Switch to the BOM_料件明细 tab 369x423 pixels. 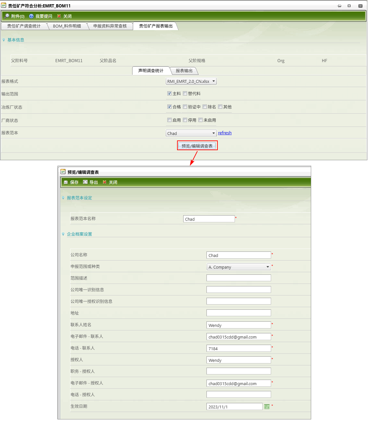(x=67, y=26)
